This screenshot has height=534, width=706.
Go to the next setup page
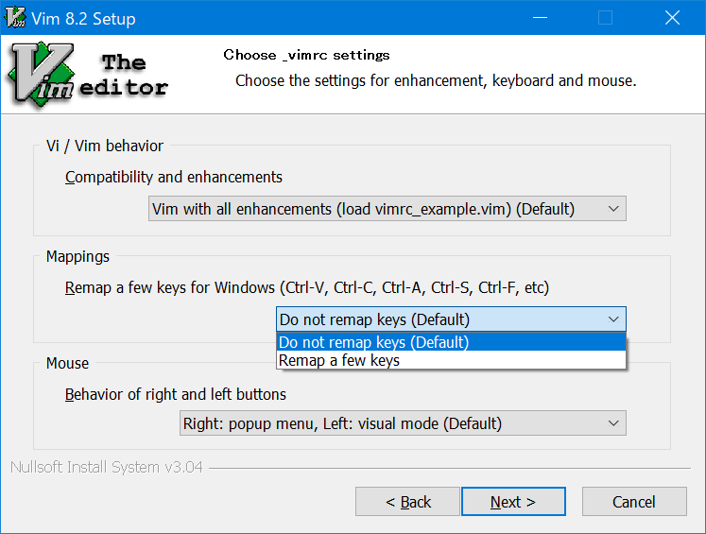pyautogui.click(x=513, y=501)
